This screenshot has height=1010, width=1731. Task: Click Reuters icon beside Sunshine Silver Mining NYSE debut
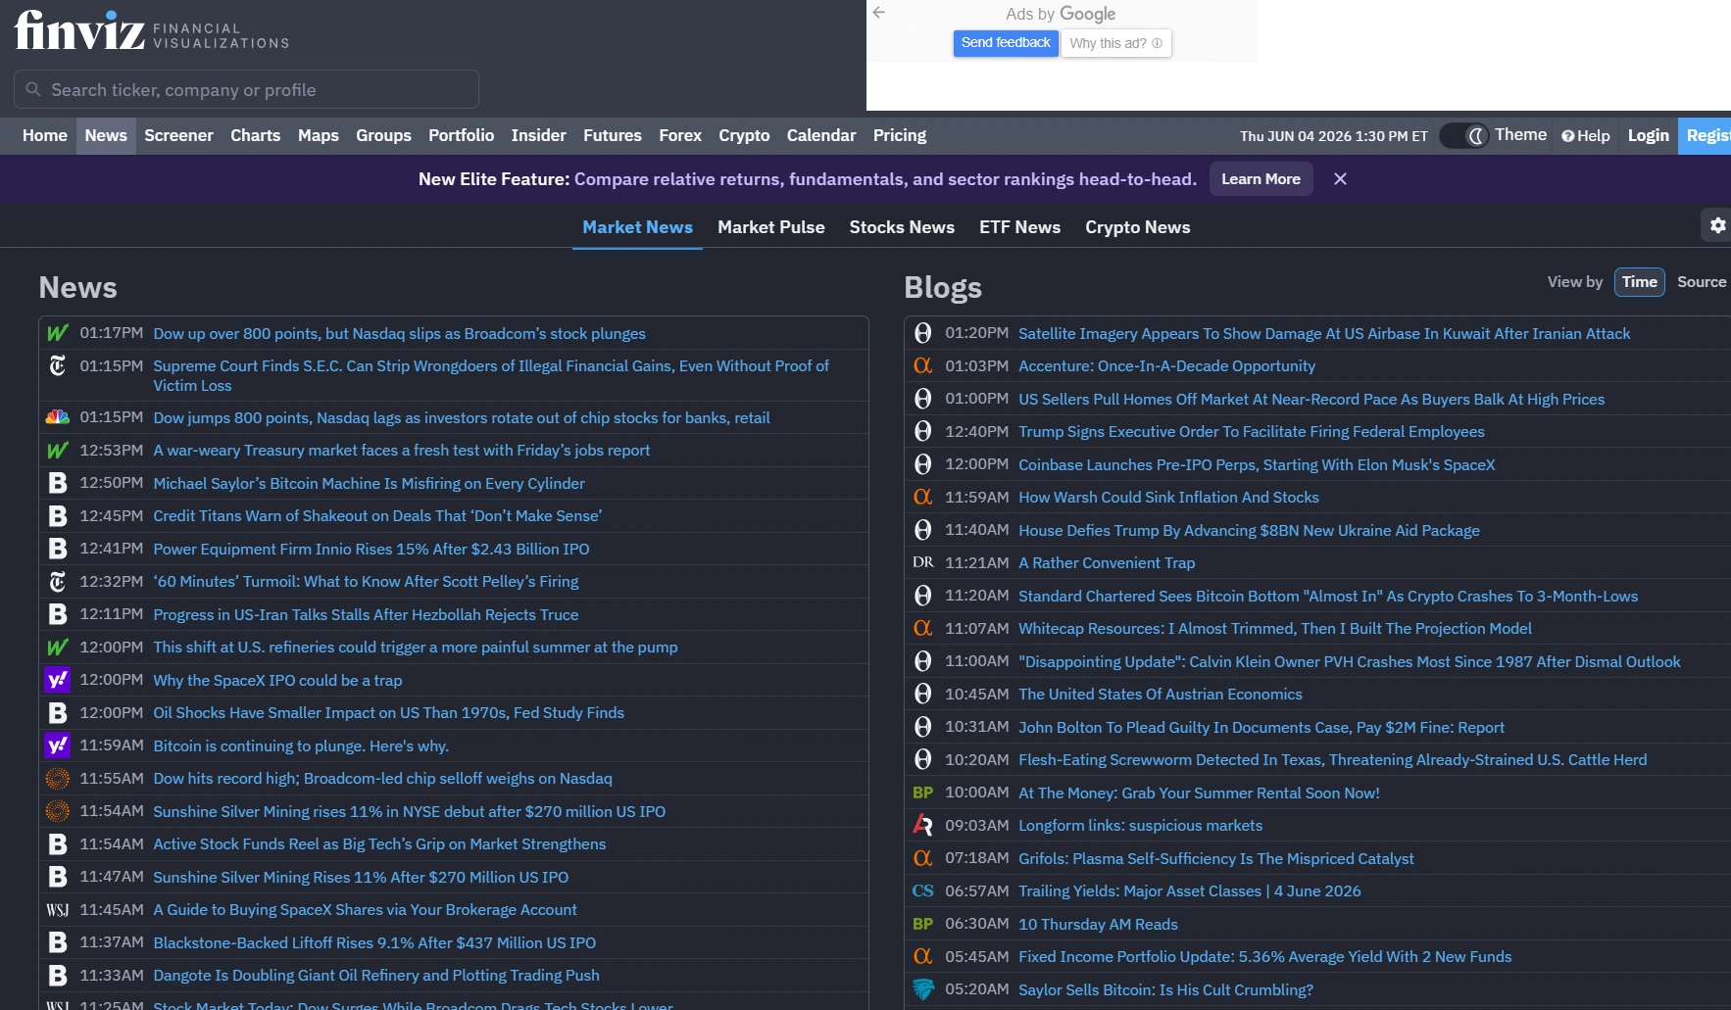pyautogui.click(x=58, y=811)
